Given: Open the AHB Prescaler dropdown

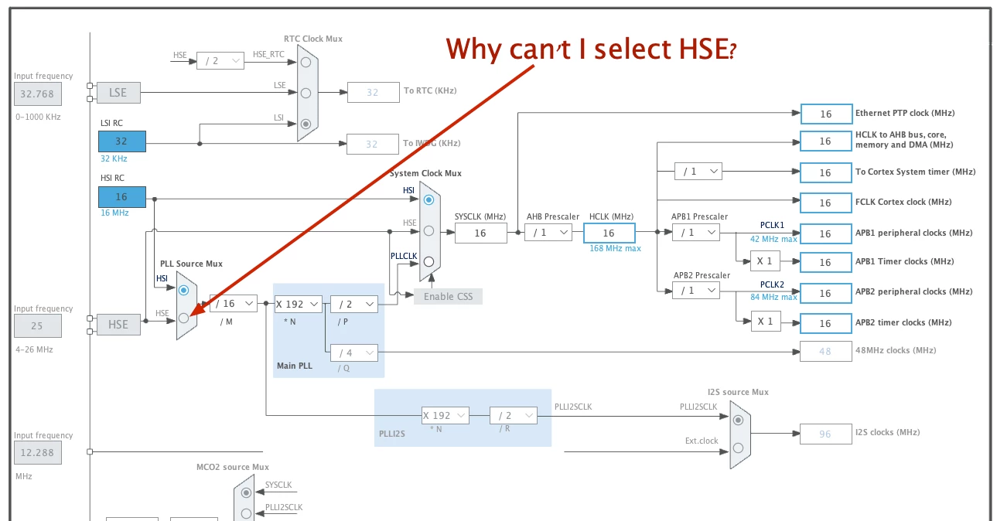Looking at the screenshot, I should 548,232.
